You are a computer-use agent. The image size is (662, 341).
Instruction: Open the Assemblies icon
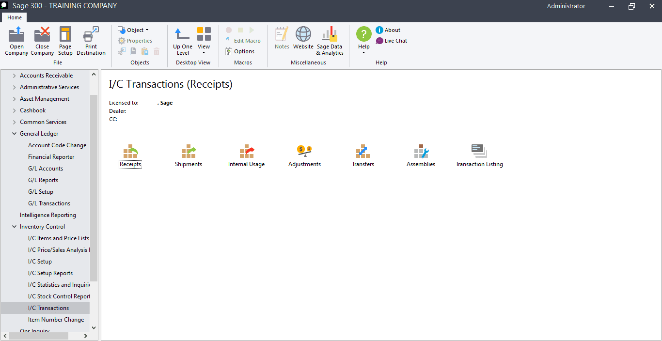(421, 156)
